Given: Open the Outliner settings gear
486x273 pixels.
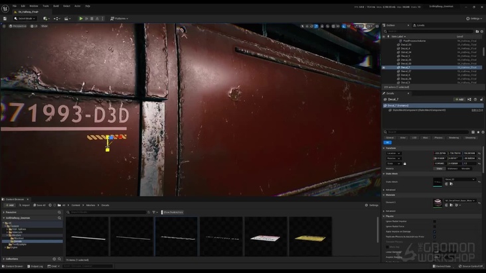Looking at the screenshot, I should tap(482, 31).
